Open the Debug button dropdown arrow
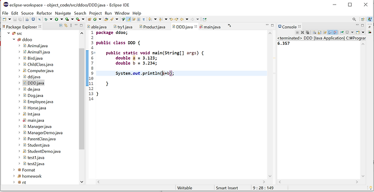374x192 pixels. (x=51, y=19)
